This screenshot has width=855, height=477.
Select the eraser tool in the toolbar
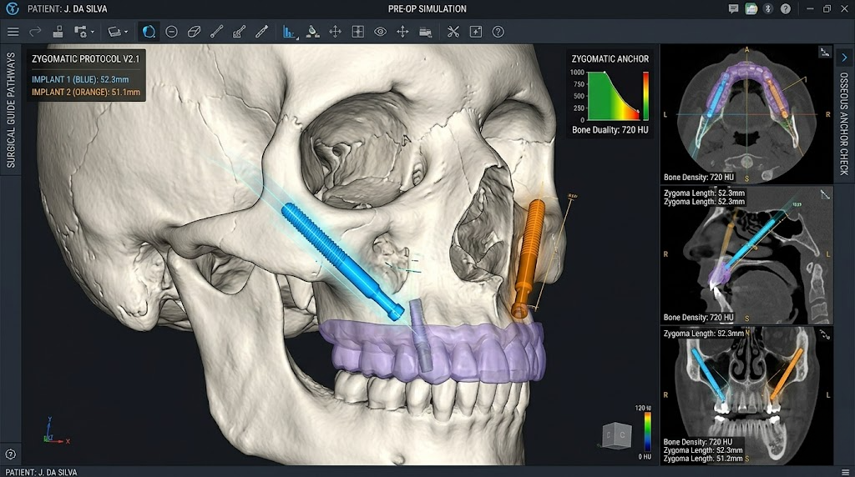tap(194, 32)
